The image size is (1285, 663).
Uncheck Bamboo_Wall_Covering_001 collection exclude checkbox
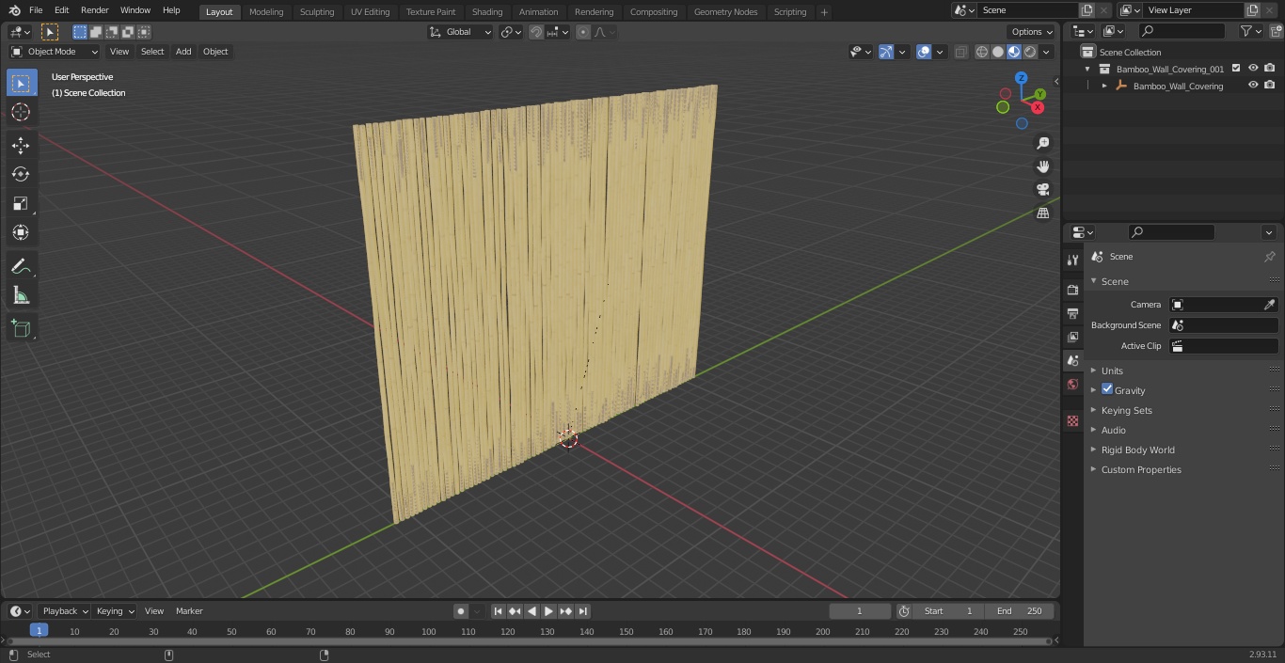(1236, 69)
